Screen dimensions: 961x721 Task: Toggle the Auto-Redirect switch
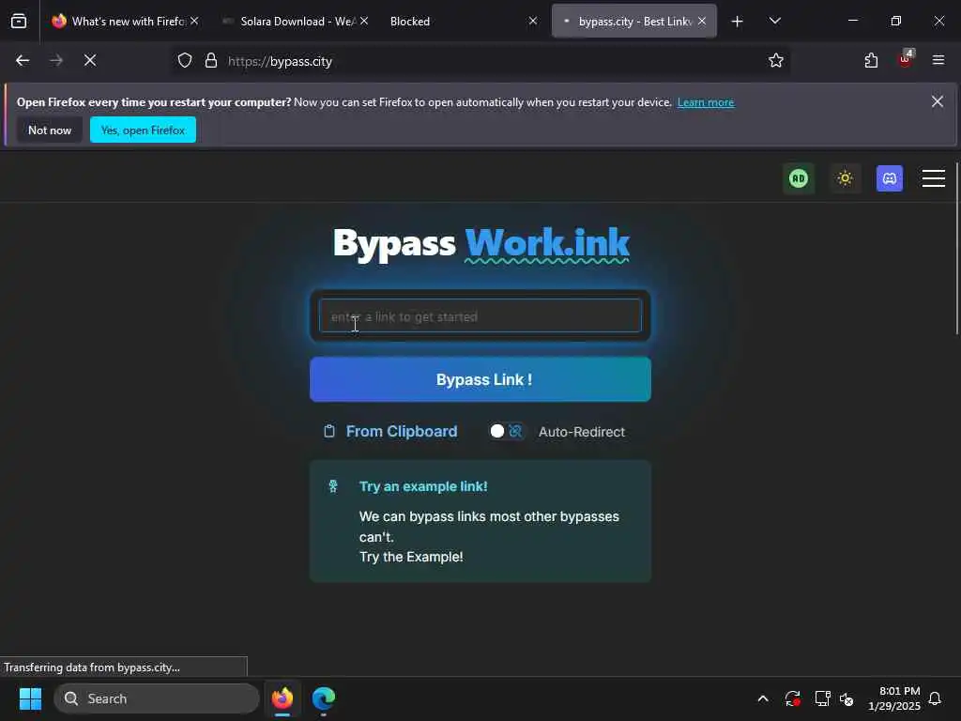(506, 432)
